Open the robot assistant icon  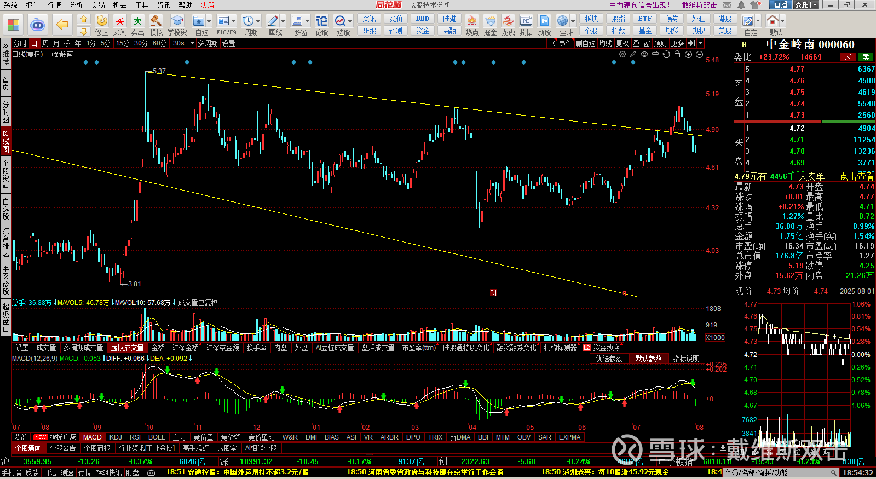point(37,25)
